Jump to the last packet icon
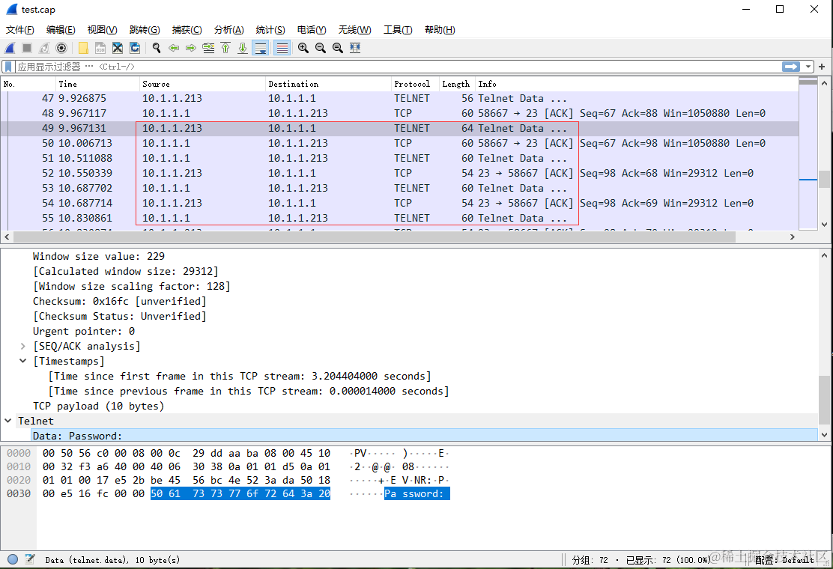Screen dimensions: 833x569 (243, 49)
